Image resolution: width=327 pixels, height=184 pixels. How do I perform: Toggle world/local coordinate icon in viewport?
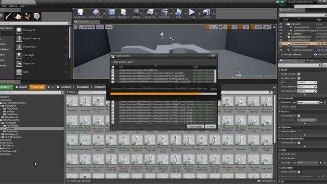(221, 27)
